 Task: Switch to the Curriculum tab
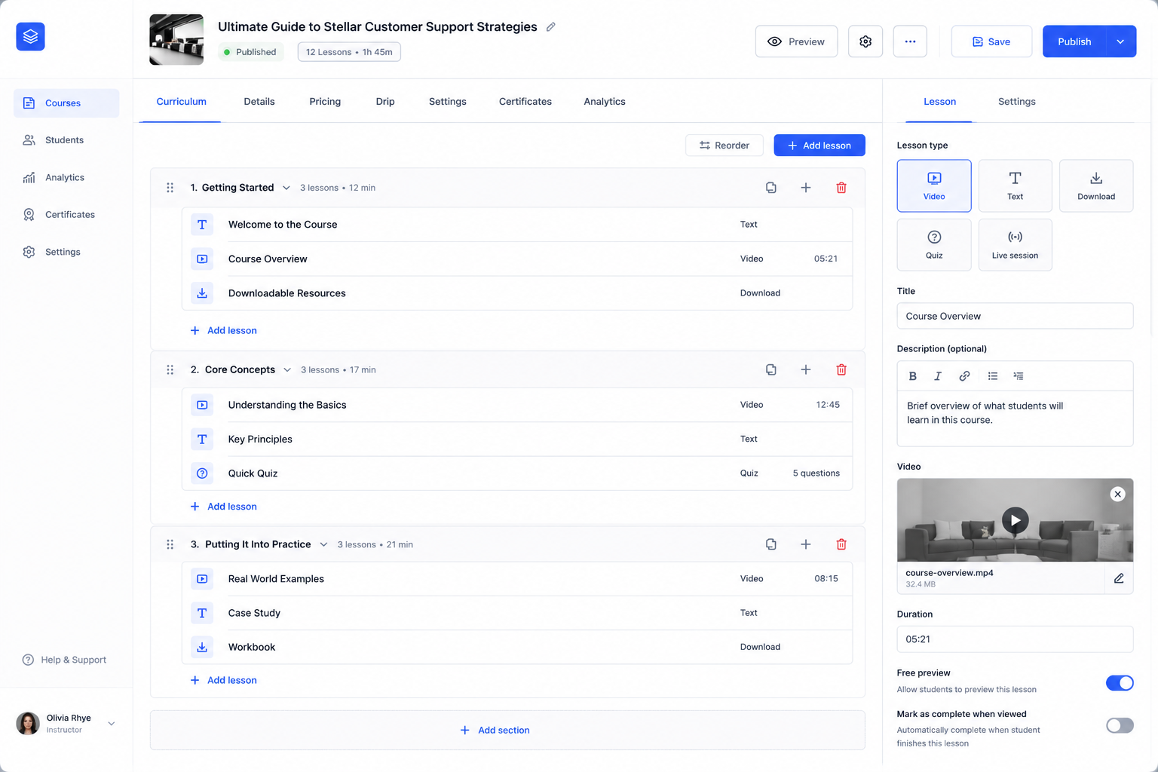(x=181, y=102)
